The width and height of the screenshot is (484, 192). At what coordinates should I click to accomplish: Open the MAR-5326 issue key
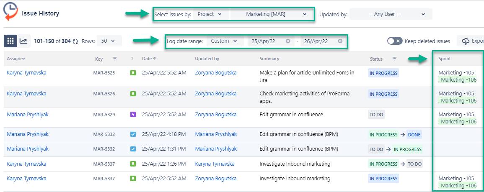104,94
